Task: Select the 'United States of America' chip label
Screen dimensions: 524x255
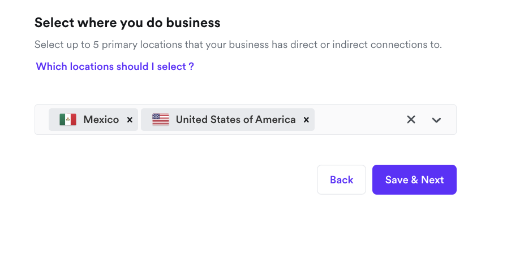Action: click(235, 120)
